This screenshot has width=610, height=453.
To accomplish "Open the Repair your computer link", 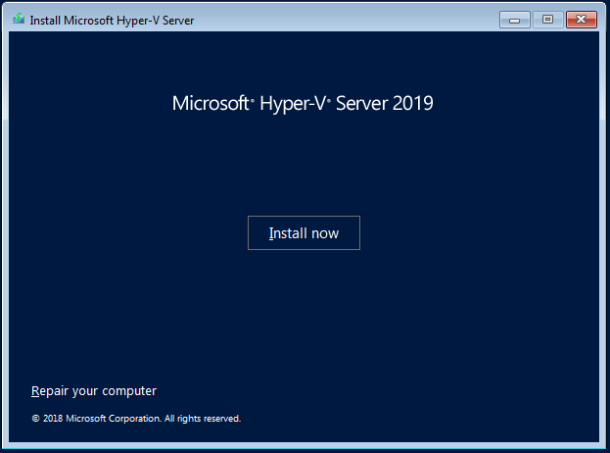I will click(x=94, y=390).
